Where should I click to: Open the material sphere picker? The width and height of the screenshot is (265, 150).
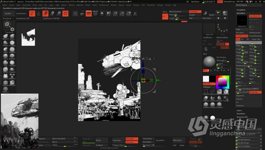tap(209, 62)
